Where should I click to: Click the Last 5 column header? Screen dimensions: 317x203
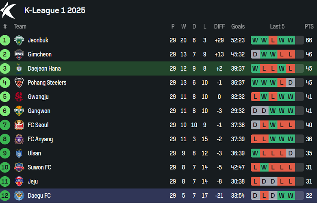(x=277, y=26)
